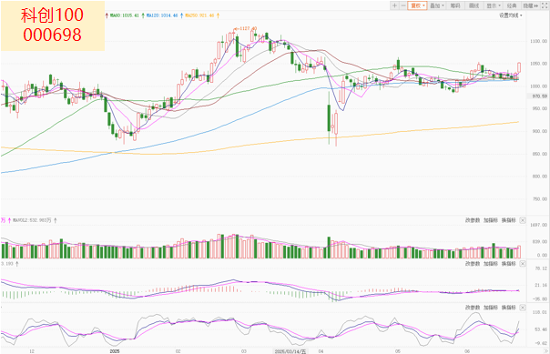Close the volume indicator panel
Viewport: 550px width, 354px height.
[523, 220]
